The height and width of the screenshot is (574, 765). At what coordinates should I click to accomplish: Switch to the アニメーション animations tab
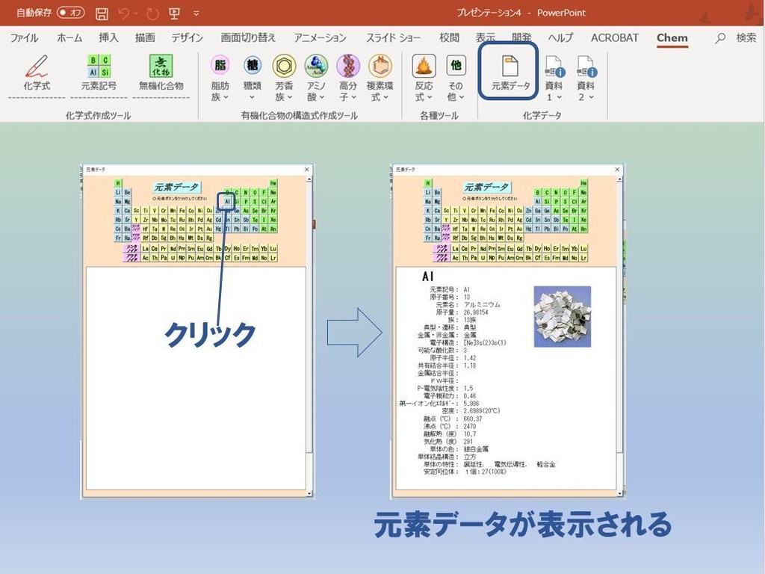point(320,37)
